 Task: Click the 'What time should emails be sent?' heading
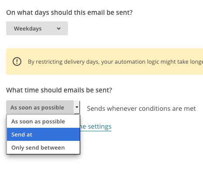click(59, 90)
